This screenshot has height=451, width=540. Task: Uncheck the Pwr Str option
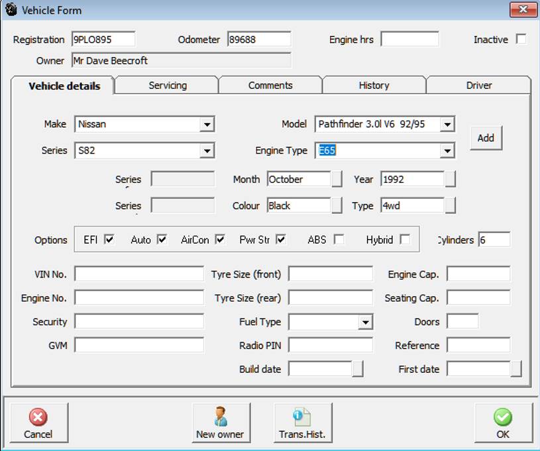coord(281,239)
